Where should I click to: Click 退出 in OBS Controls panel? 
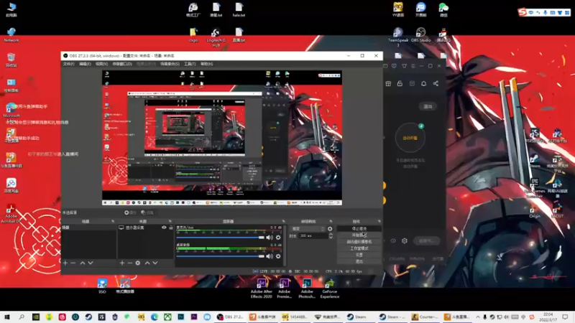(359, 261)
